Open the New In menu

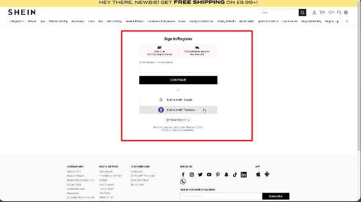click(x=32, y=21)
